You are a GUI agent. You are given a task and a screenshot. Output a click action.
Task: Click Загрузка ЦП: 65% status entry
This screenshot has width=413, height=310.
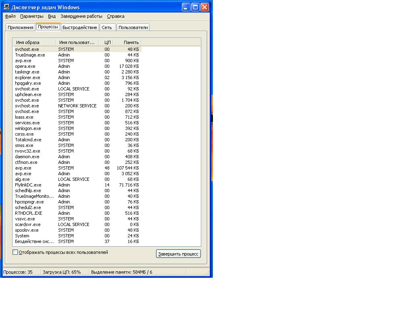coord(62,272)
